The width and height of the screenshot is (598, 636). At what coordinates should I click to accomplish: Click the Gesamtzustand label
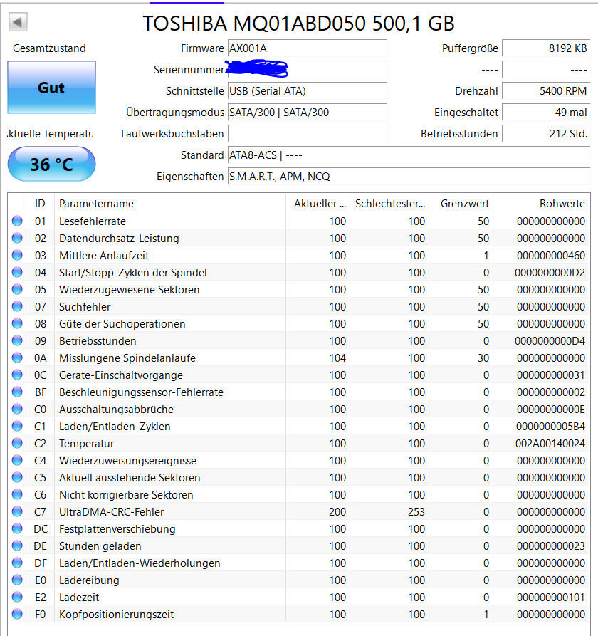point(49,48)
